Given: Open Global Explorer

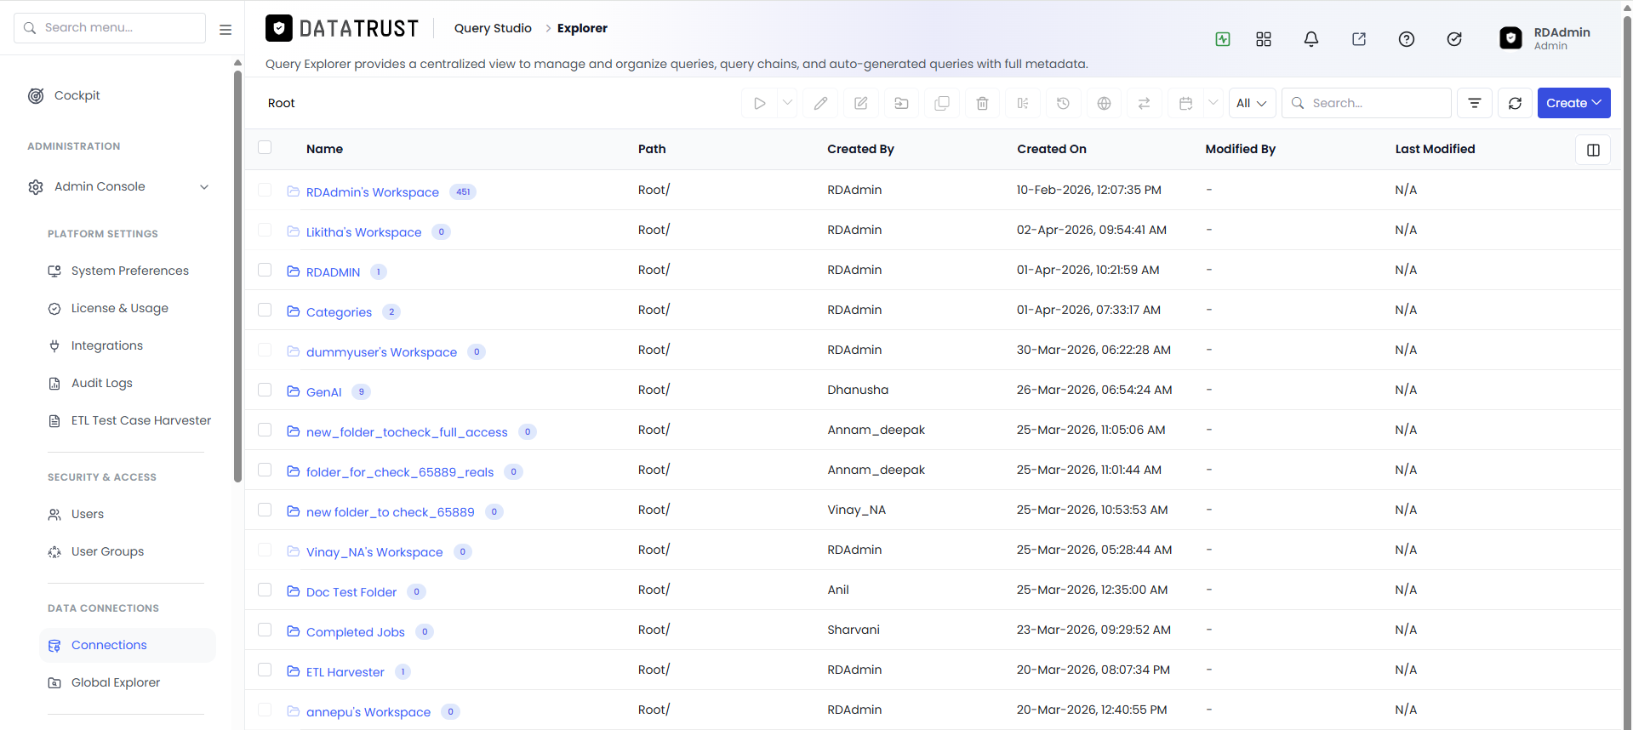Looking at the screenshot, I should coord(115,682).
